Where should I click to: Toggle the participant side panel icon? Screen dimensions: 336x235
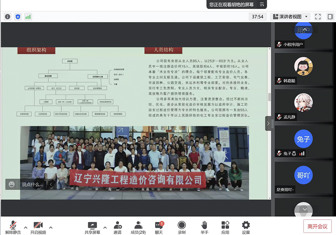coord(330,16)
